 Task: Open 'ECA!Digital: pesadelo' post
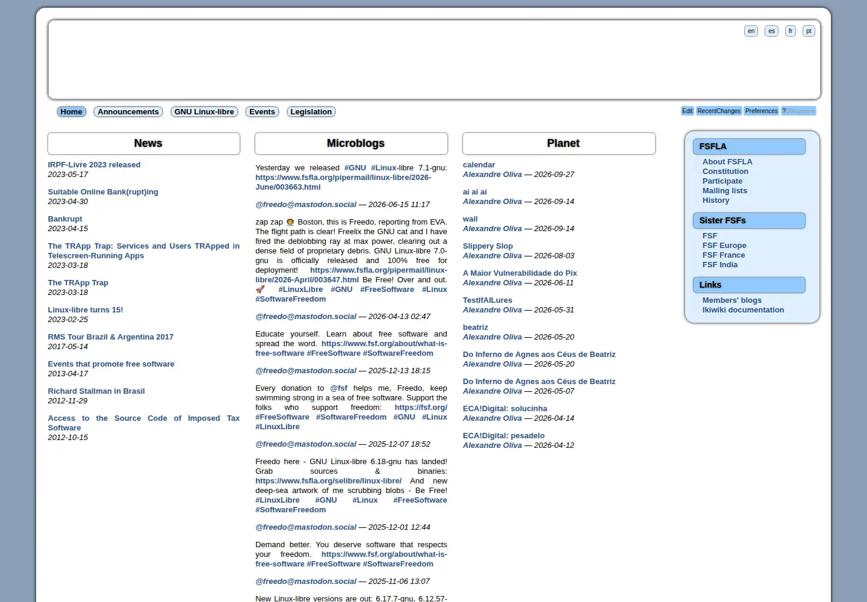point(503,435)
